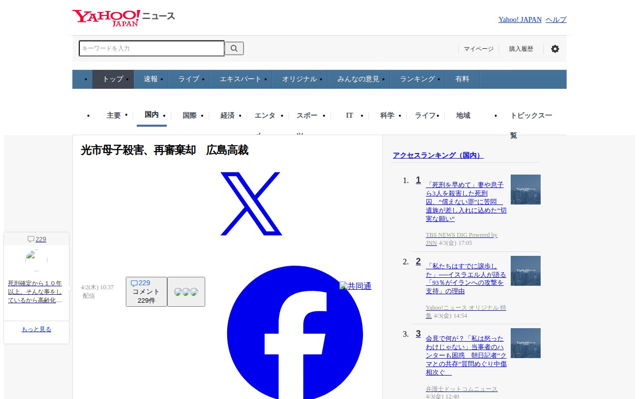Switch to the 主要 category
Screen dimensions: 639x399
point(114,115)
